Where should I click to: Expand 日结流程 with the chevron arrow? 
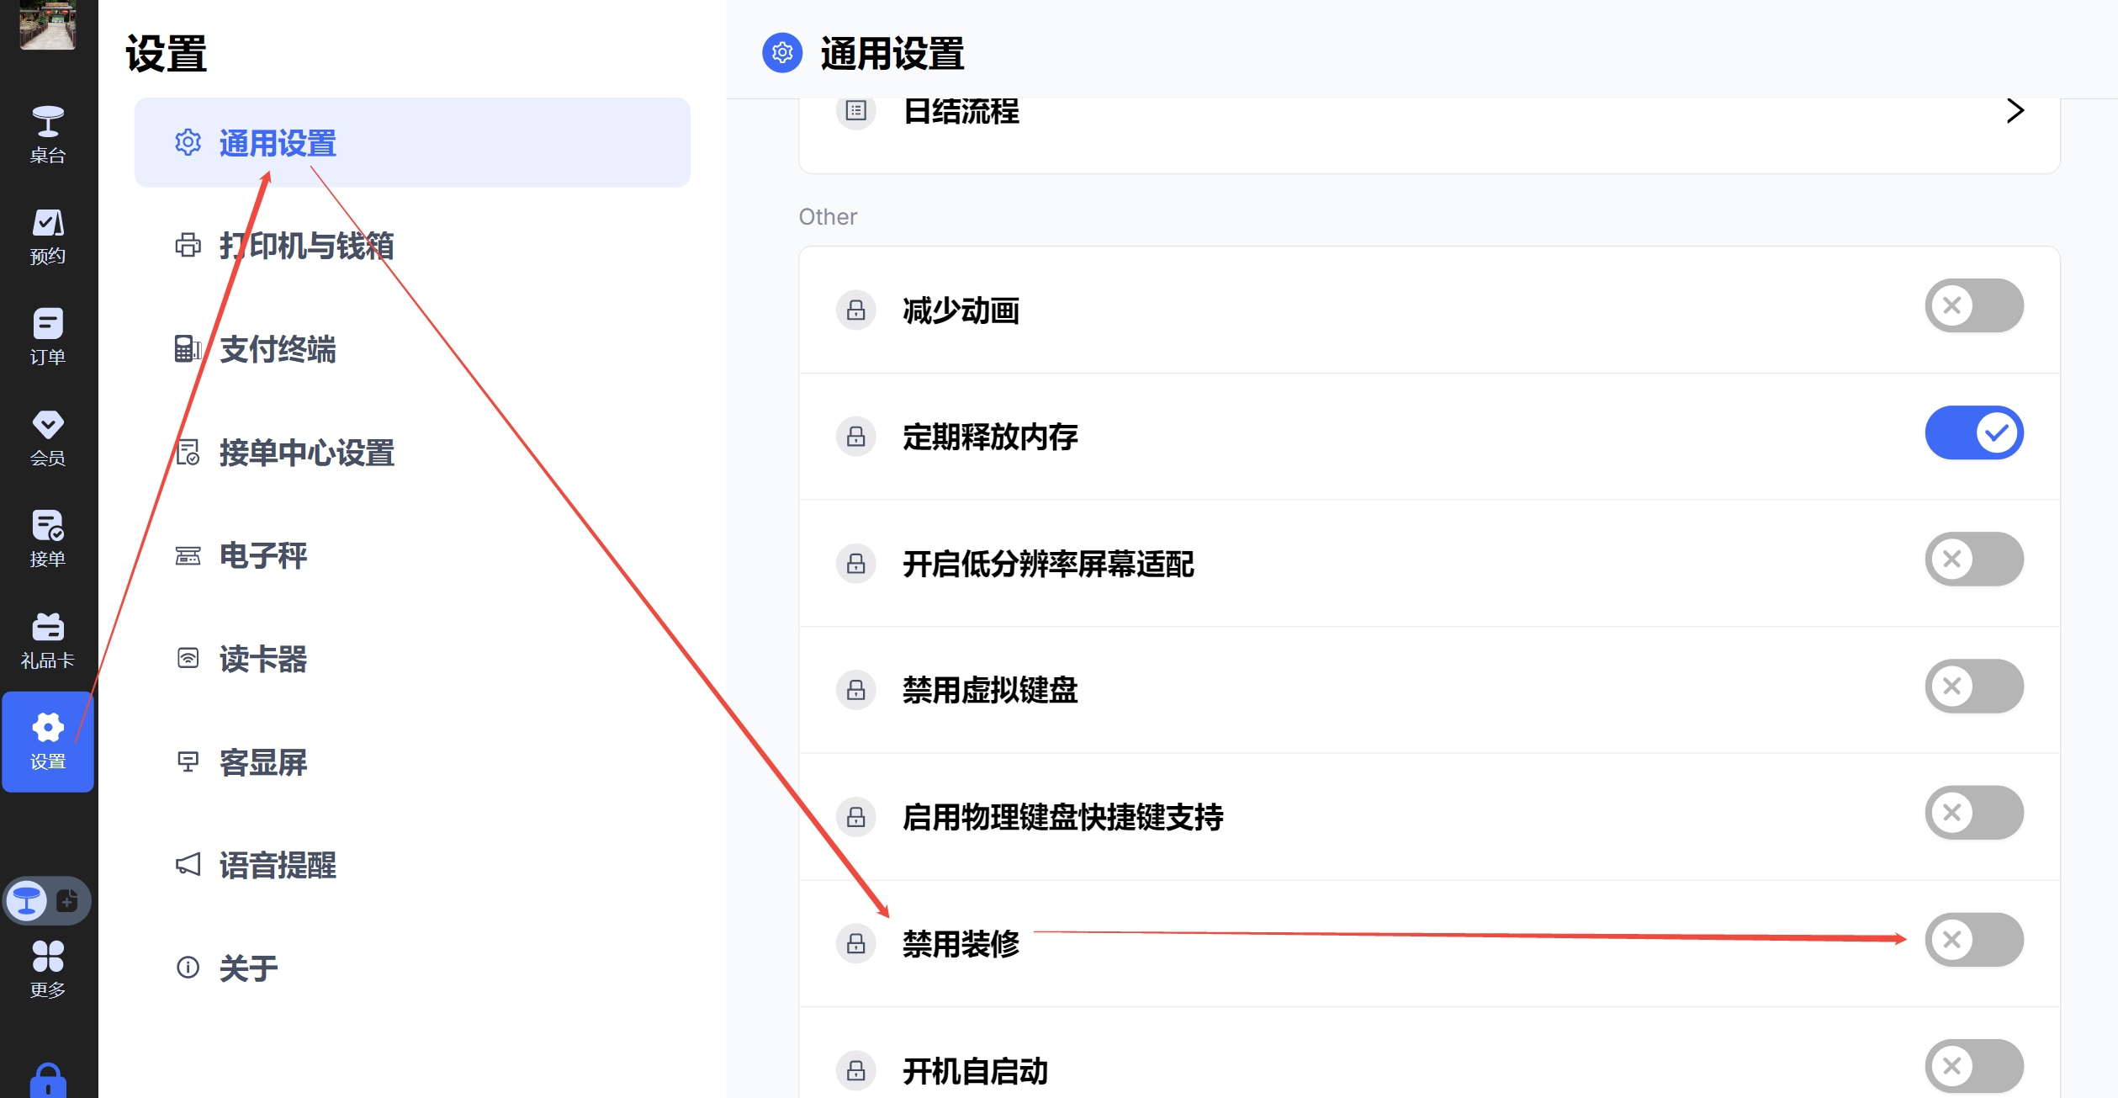pyautogui.click(x=2015, y=111)
